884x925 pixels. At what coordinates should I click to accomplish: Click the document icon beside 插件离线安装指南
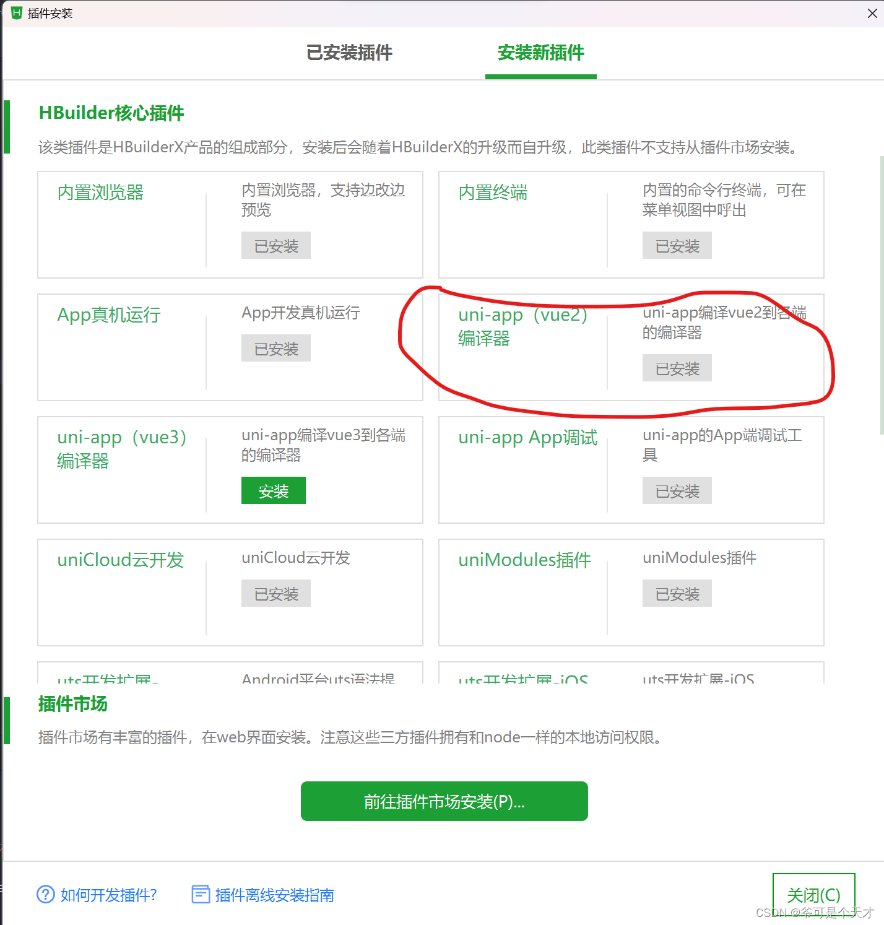[x=201, y=894]
